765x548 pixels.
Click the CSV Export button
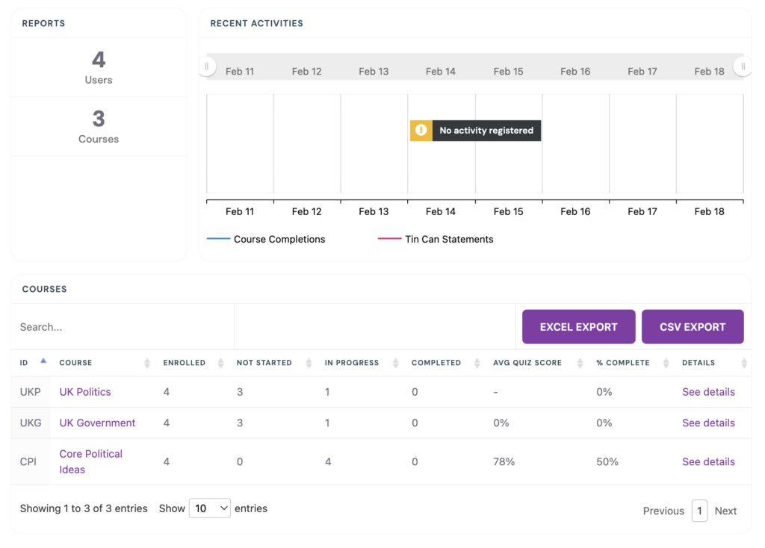coord(693,327)
